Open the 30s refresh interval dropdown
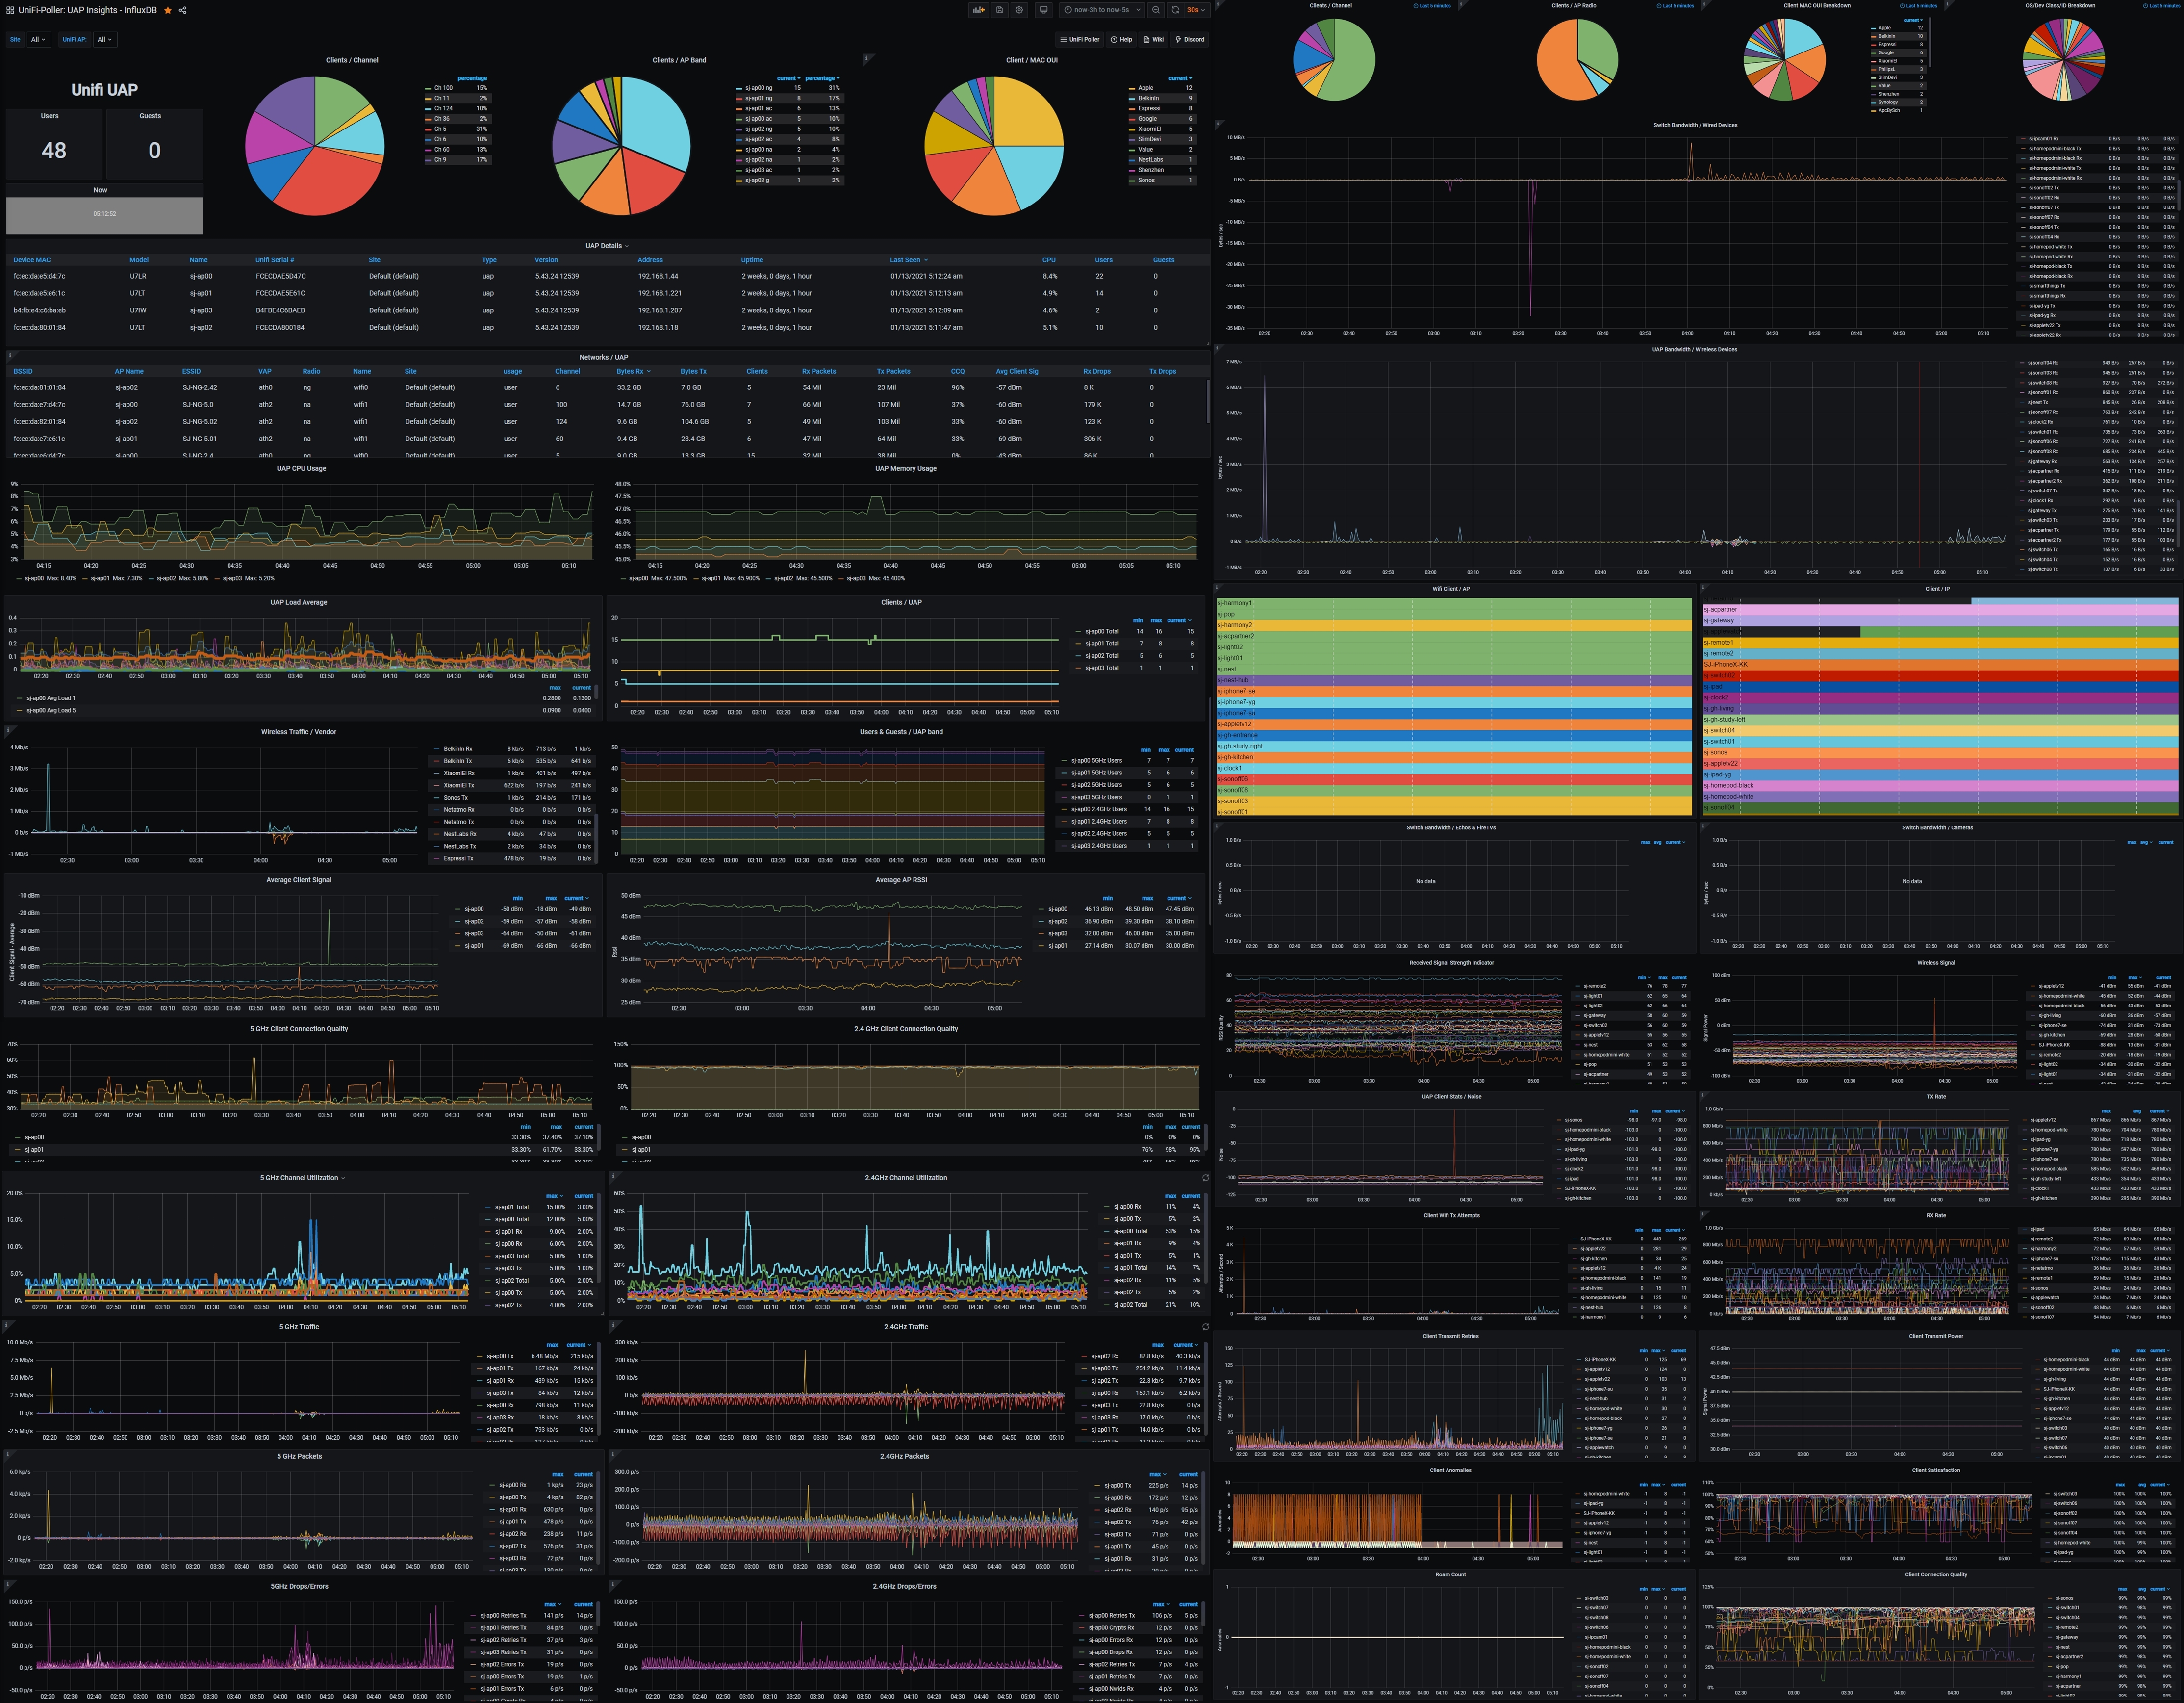Image resolution: width=2184 pixels, height=1703 pixels. pyautogui.click(x=1195, y=10)
